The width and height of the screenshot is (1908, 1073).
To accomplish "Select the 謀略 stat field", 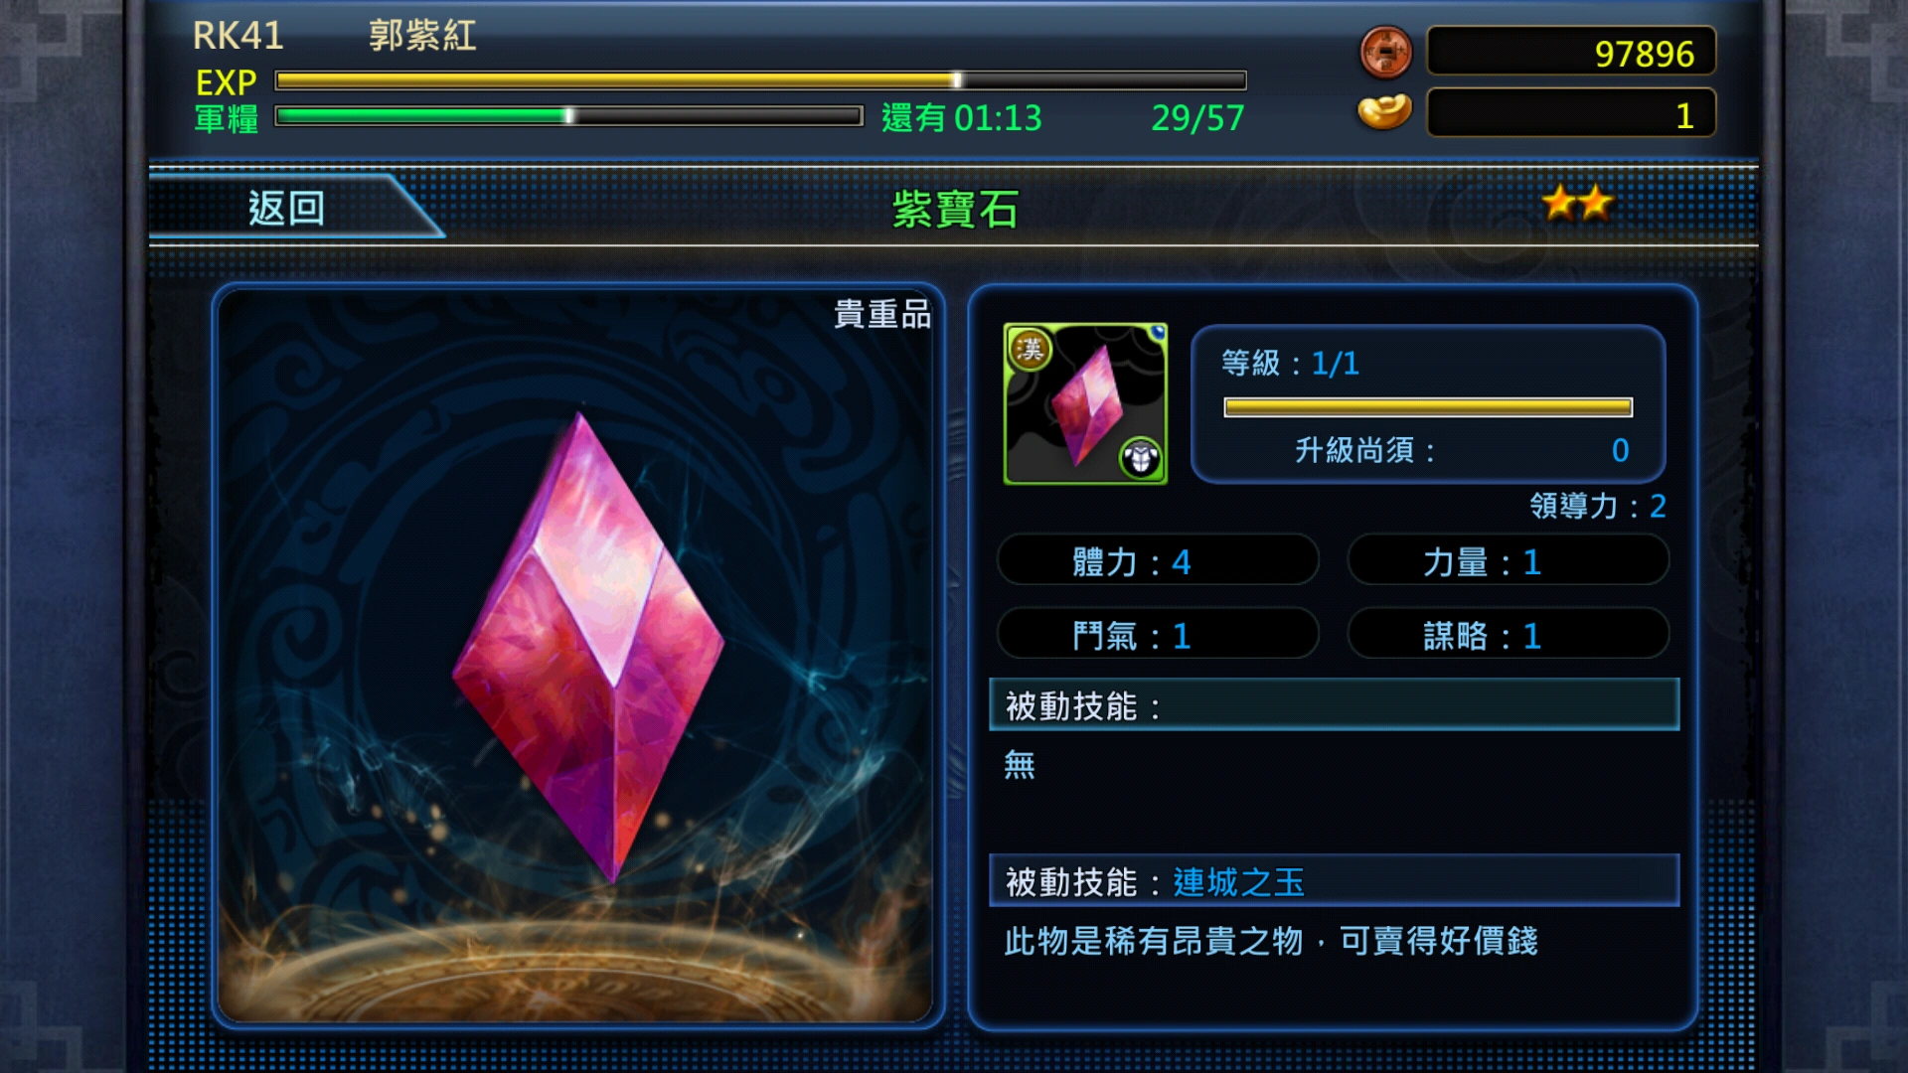I will (1508, 635).
